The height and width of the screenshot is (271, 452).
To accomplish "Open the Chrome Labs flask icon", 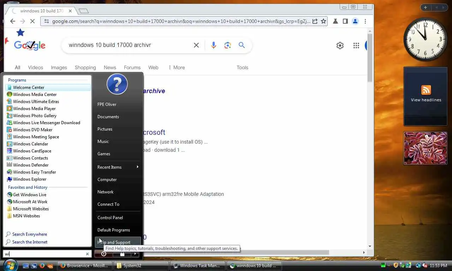I will pyautogui.click(x=335, y=21).
